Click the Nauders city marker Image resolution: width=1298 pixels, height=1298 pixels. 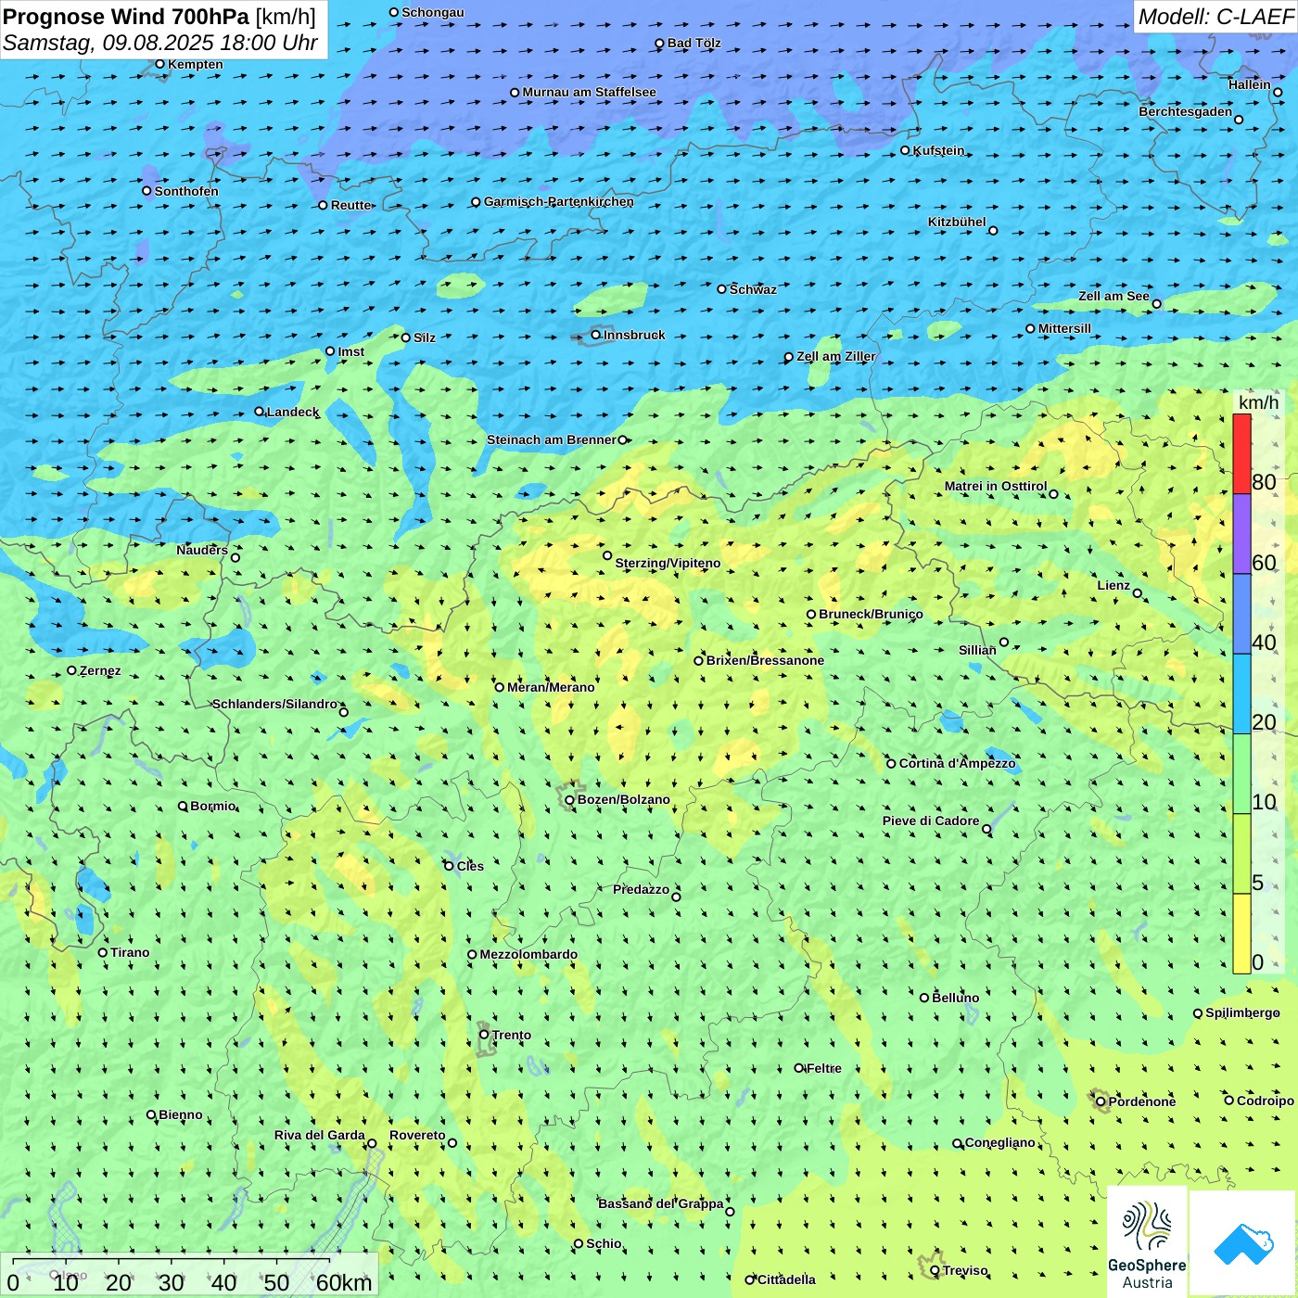click(x=235, y=557)
